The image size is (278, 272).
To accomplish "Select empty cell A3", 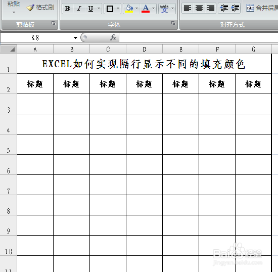I will (35, 104).
